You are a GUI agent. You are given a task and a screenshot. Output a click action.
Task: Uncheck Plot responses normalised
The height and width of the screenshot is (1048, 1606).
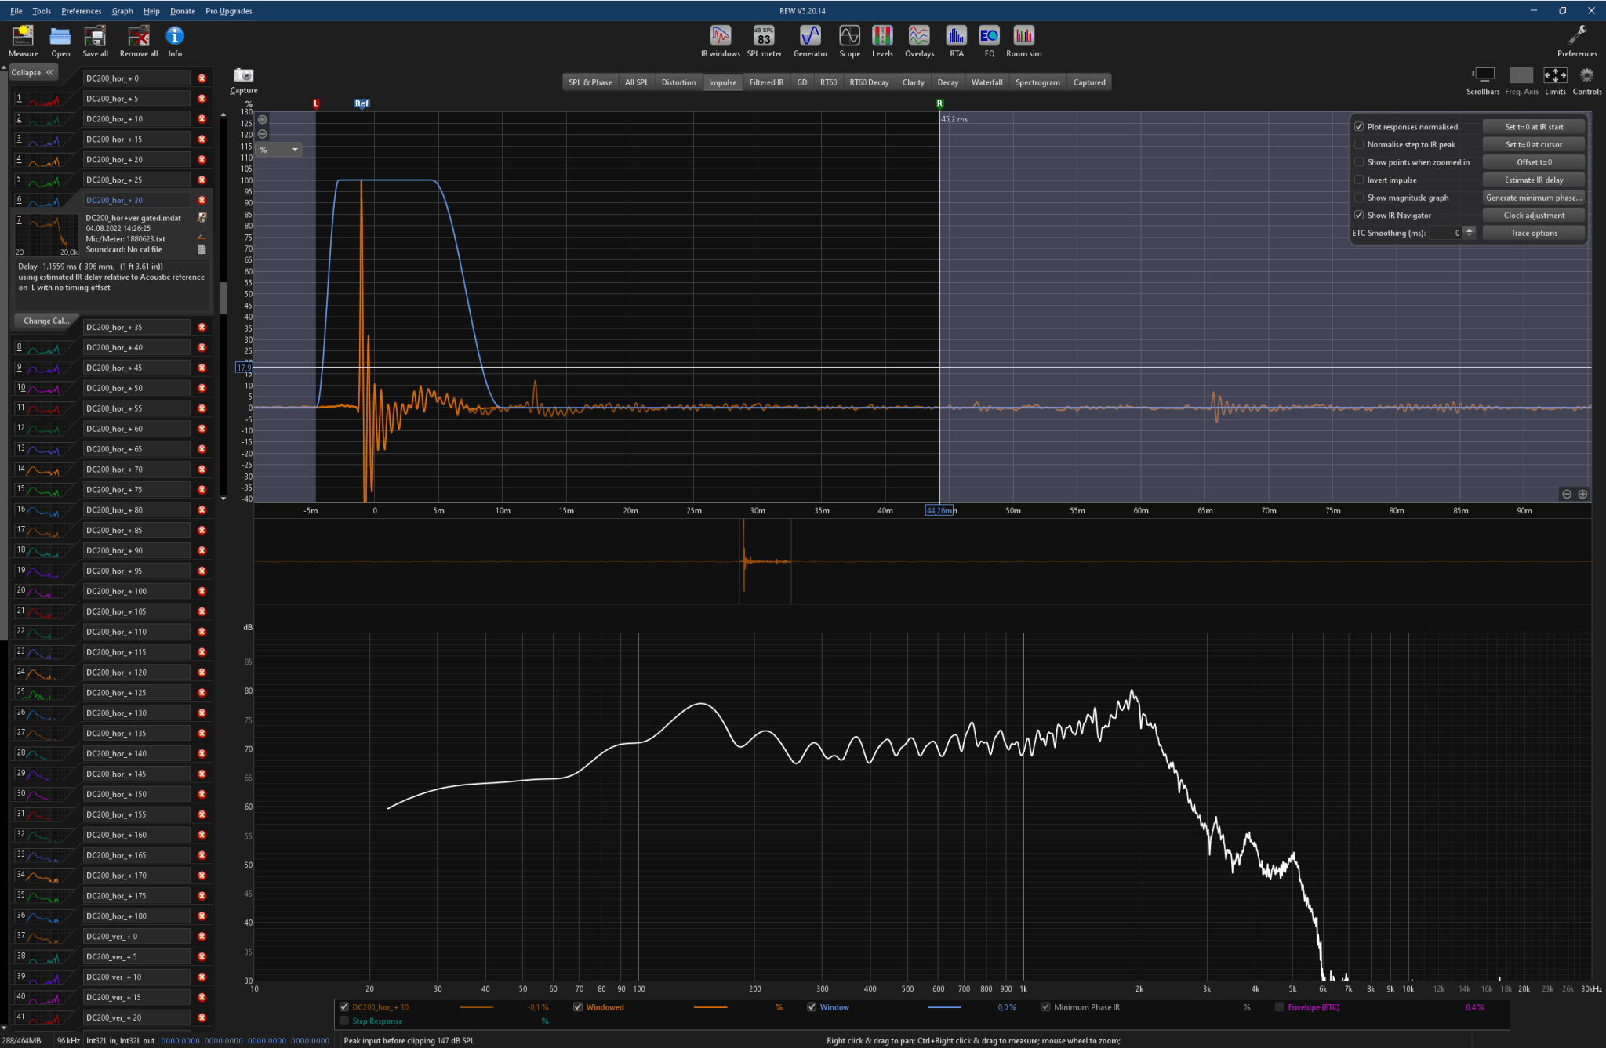click(x=1359, y=126)
